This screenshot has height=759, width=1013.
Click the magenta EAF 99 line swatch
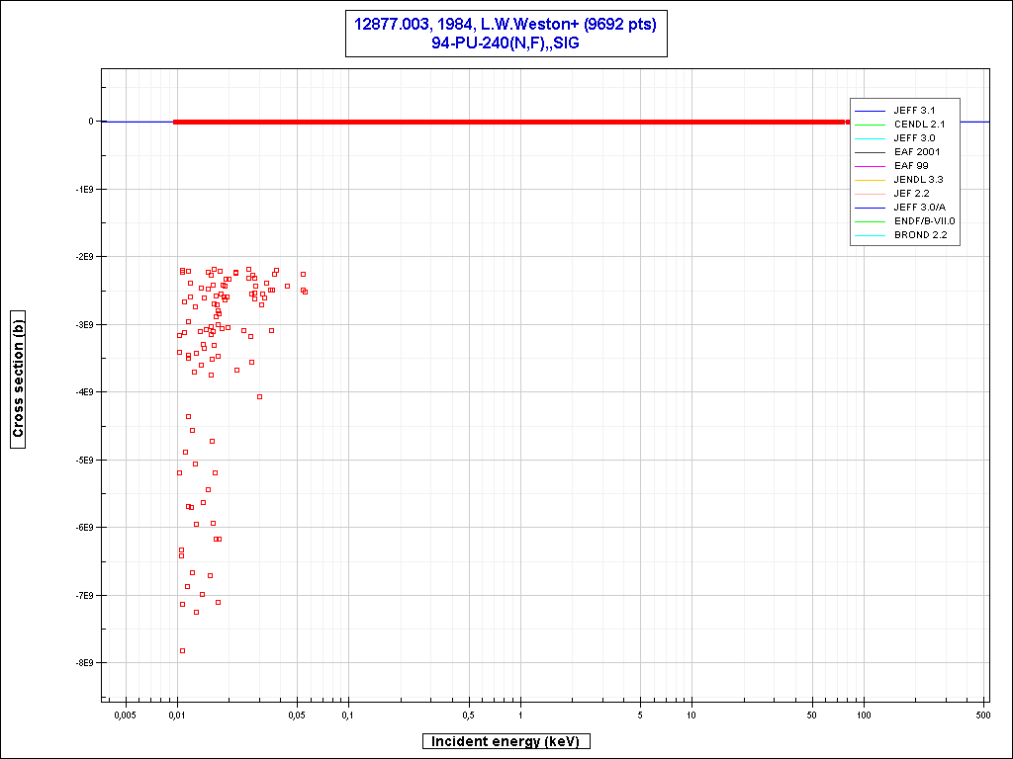[x=871, y=165]
